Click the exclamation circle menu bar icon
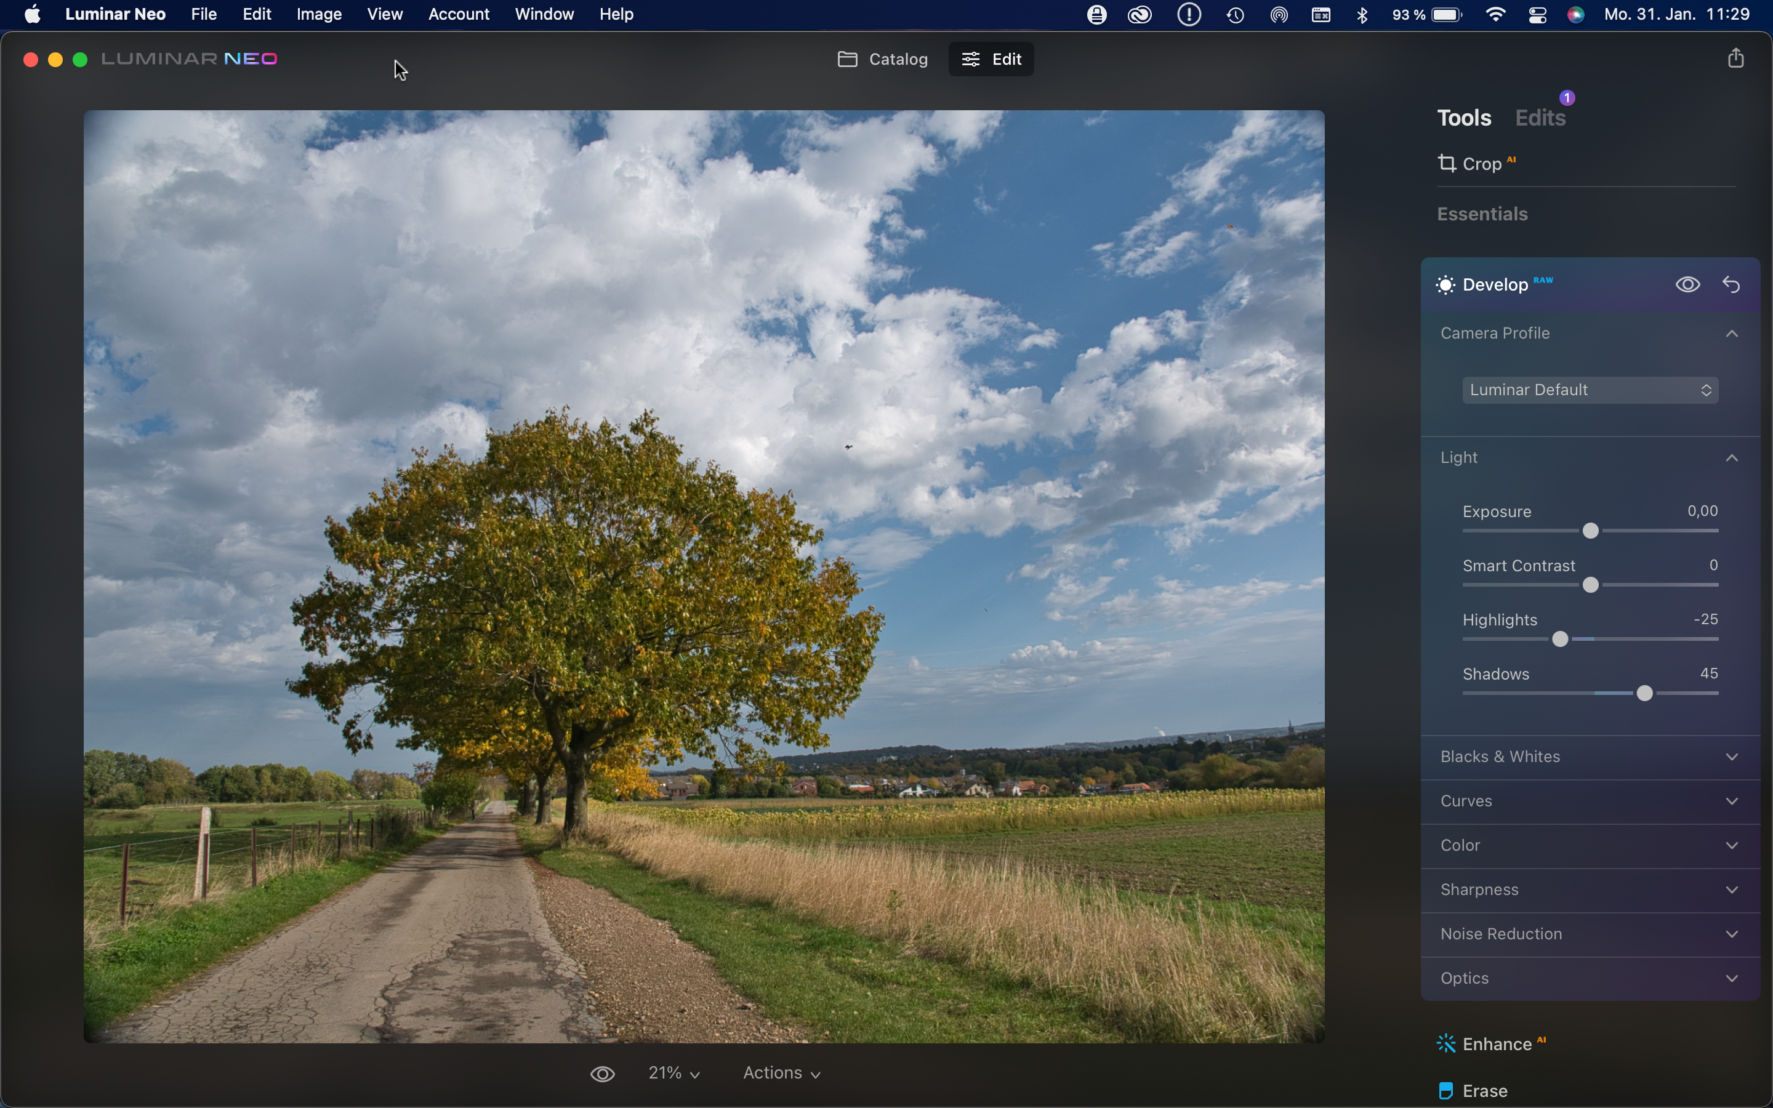 coord(1189,15)
